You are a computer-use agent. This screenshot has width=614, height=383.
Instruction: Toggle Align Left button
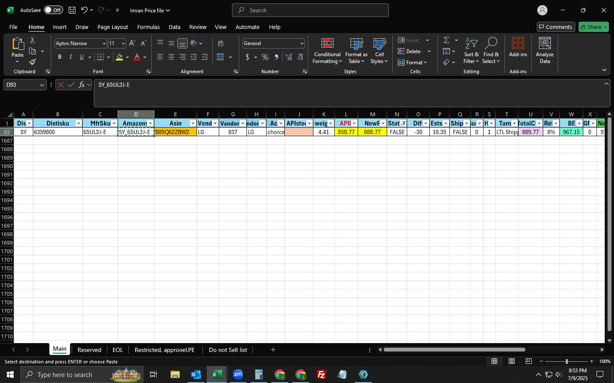point(160,57)
